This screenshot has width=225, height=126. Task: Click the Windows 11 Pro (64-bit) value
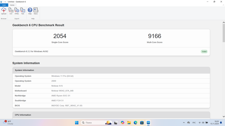(62, 76)
